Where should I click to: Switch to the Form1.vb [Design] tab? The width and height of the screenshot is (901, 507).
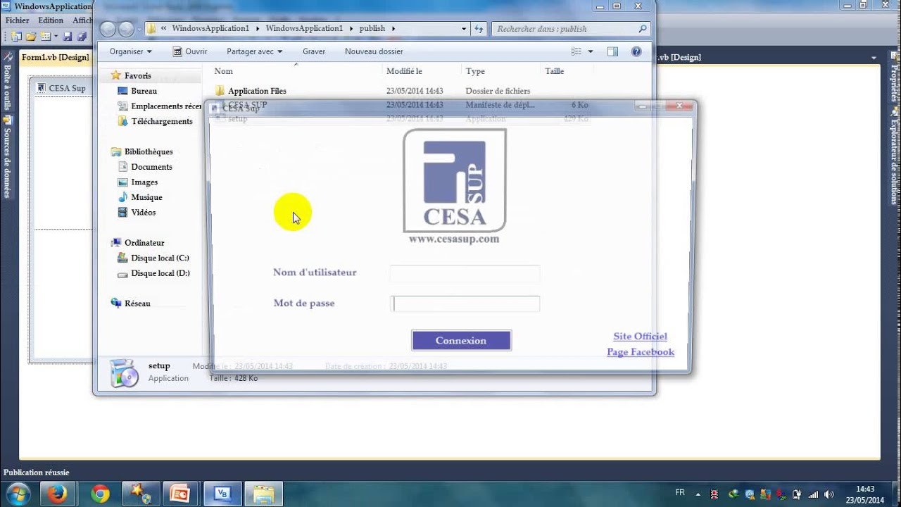tap(55, 57)
